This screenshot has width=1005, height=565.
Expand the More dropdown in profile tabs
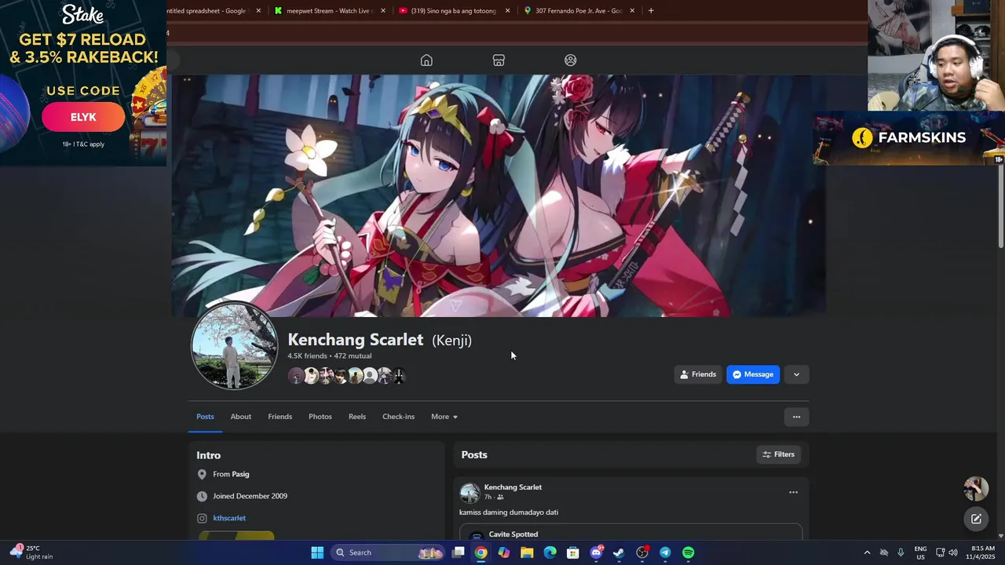pos(444,417)
